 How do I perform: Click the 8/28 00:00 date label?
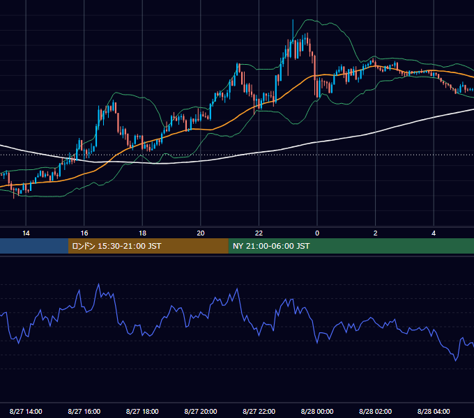317,411
